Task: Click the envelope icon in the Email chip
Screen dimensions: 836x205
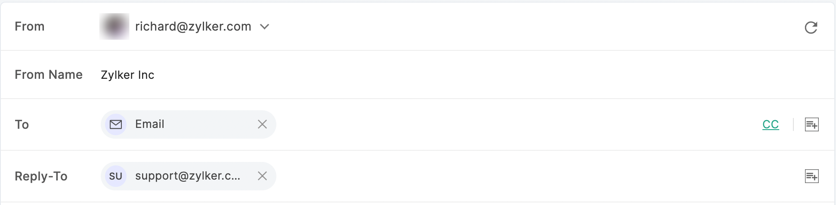Action: coord(116,124)
